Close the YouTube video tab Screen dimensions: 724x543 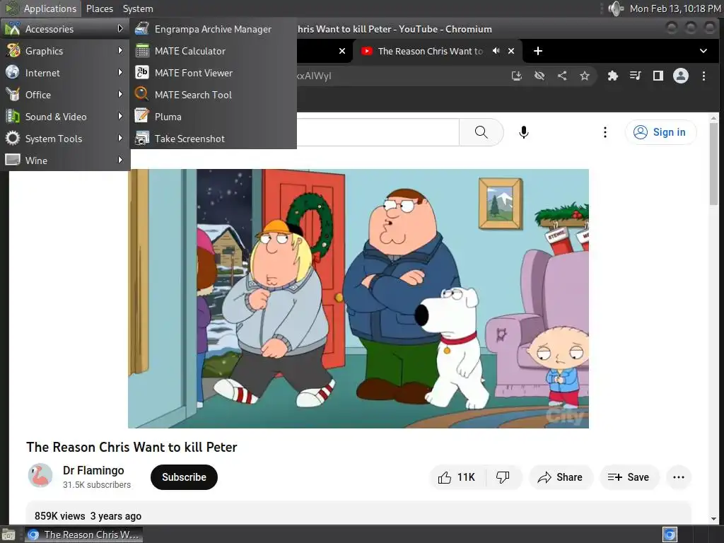coord(511,51)
